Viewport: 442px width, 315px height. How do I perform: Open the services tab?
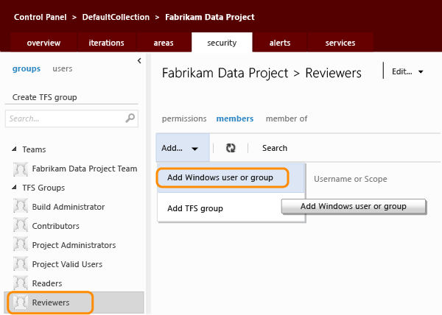pos(340,43)
